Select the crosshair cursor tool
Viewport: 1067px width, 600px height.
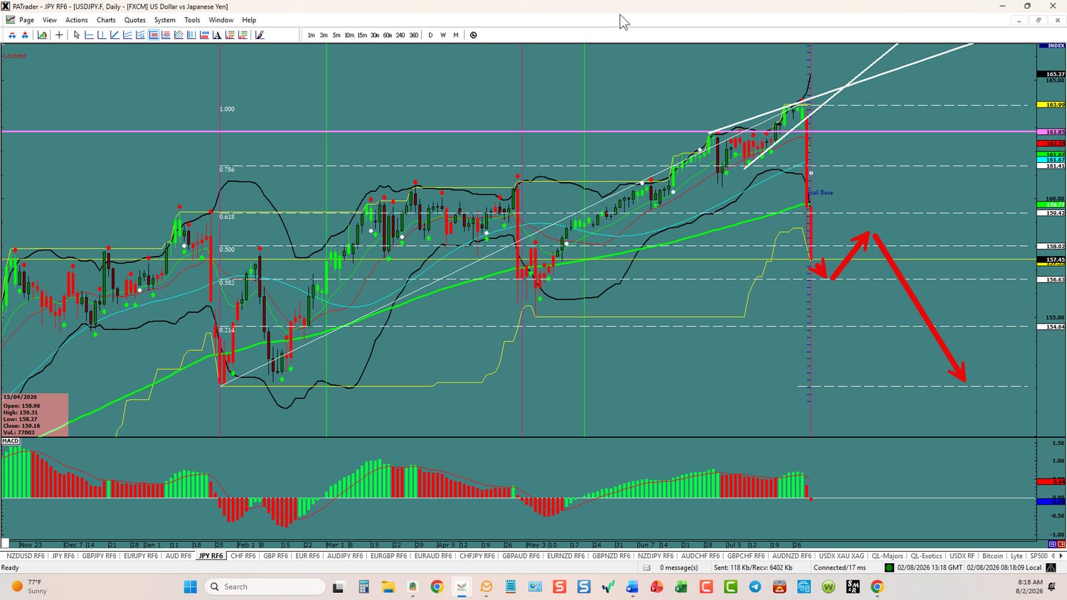pyautogui.click(x=59, y=35)
